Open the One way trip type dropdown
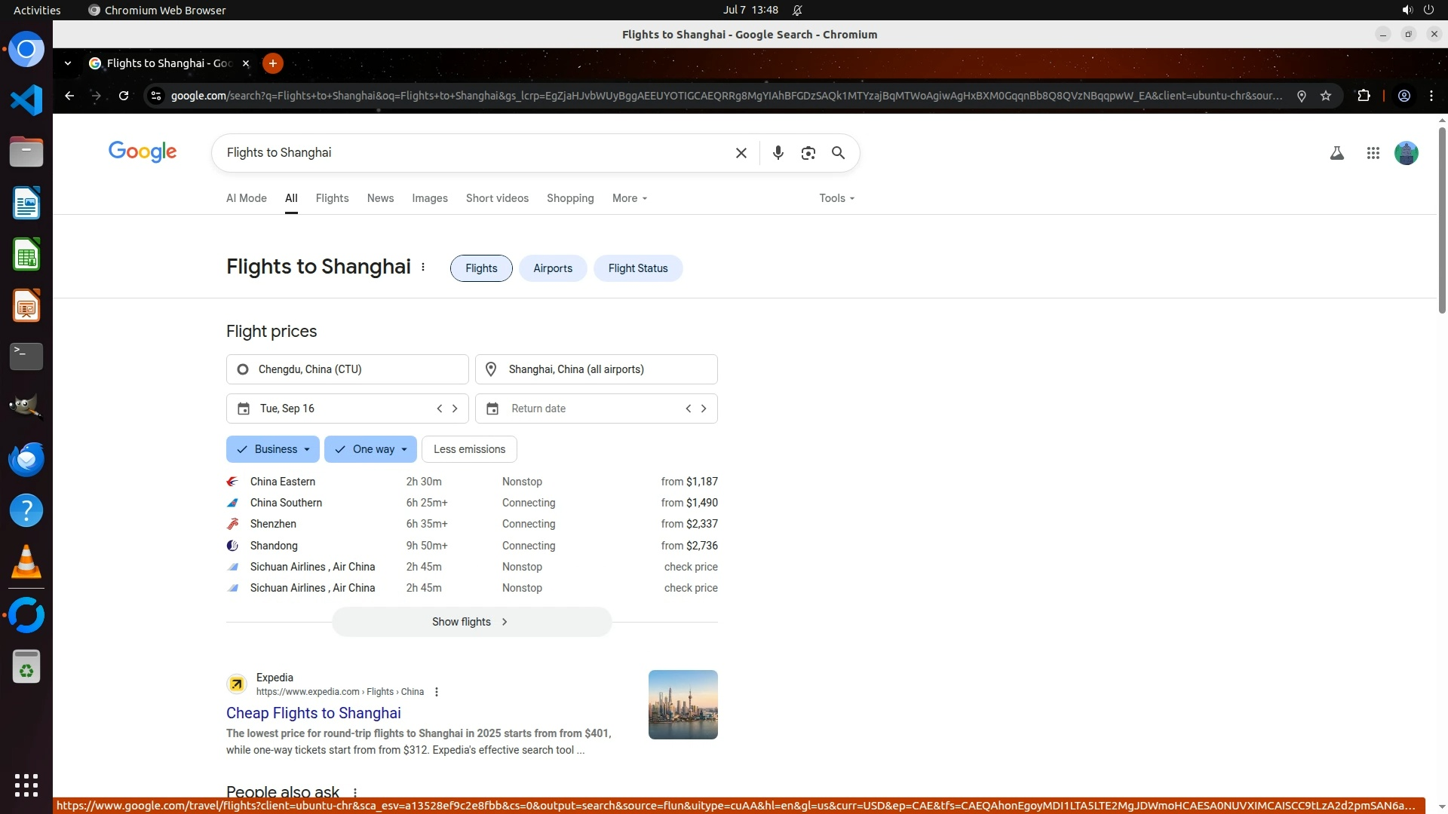1448x814 pixels. pyautogui.click(x=370, y=449)
